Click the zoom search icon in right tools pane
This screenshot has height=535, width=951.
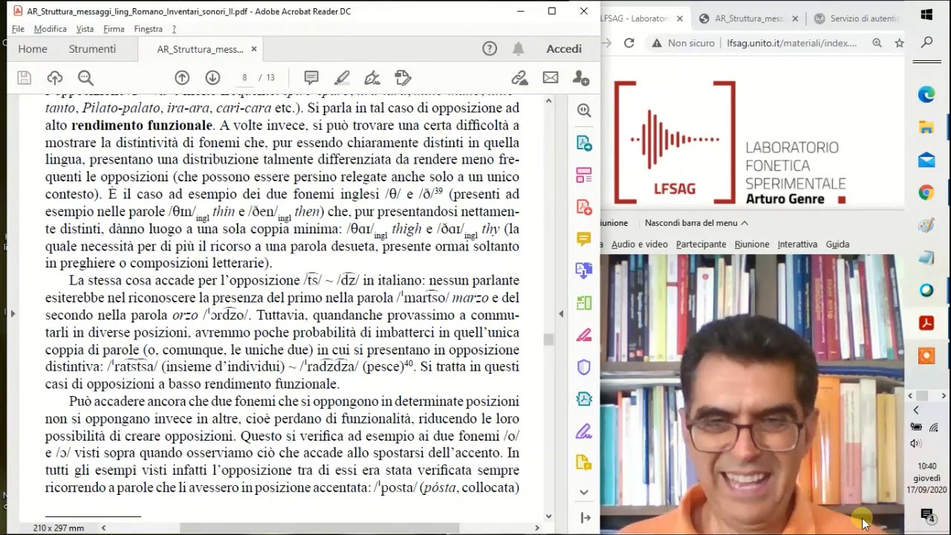pyautogui.click(x=584, y=111)
